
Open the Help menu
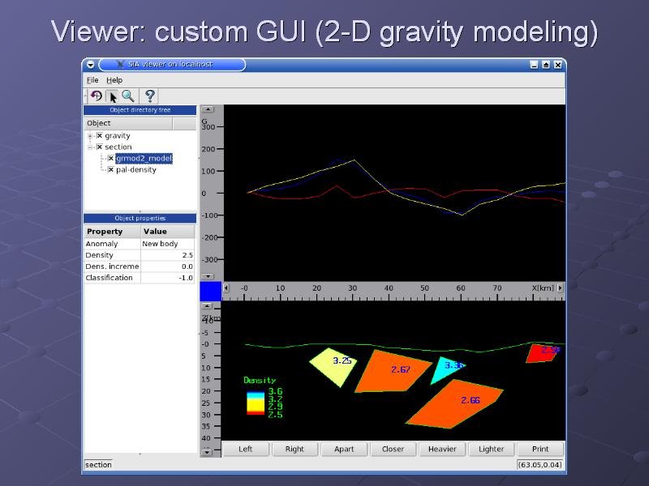[114, 80]
